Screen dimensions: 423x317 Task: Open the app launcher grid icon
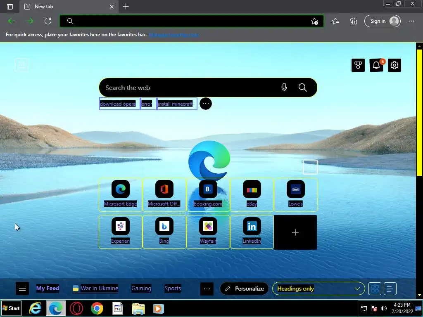[21, 65]
